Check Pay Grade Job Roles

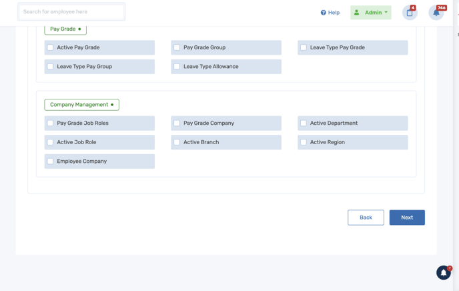click(50, 123)
